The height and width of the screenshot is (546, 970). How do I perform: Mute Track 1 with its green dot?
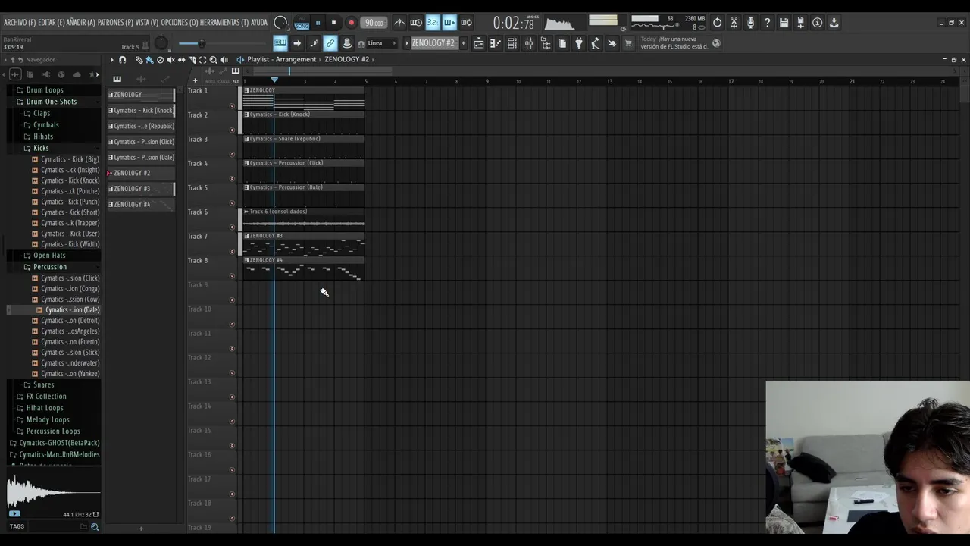coord(232,106)
